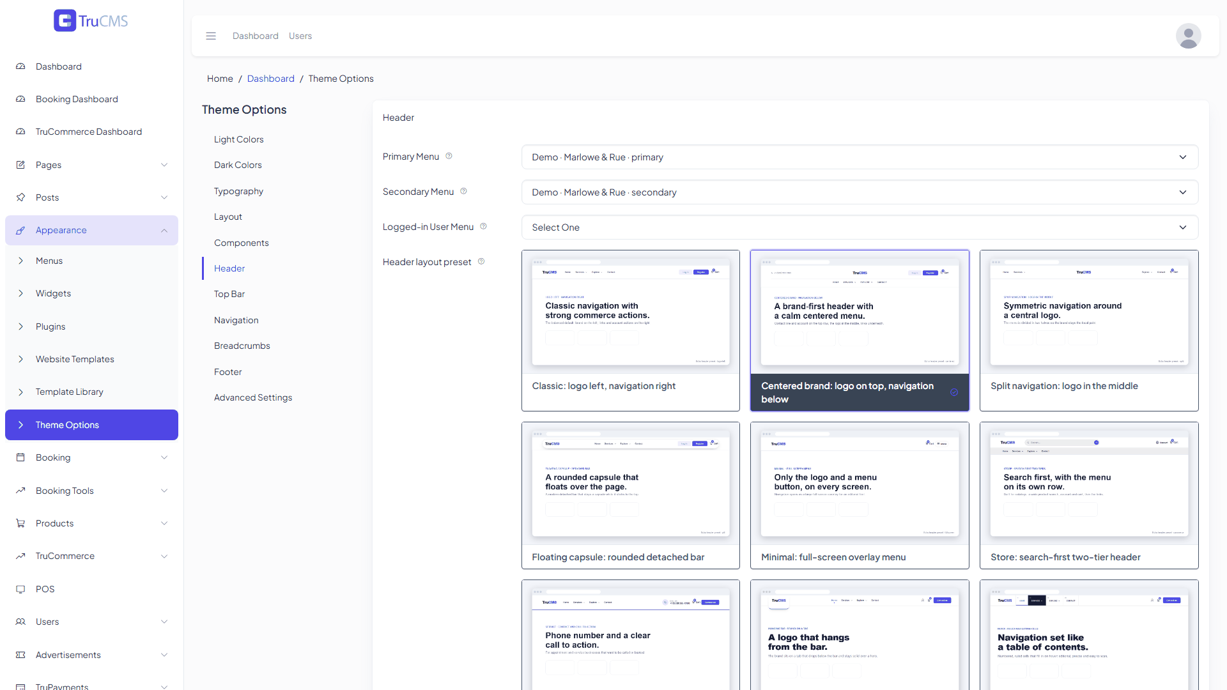This screenshot has height=690, width=1227.
Task: Open Footer theme options tab
Action: pos(228,372)
